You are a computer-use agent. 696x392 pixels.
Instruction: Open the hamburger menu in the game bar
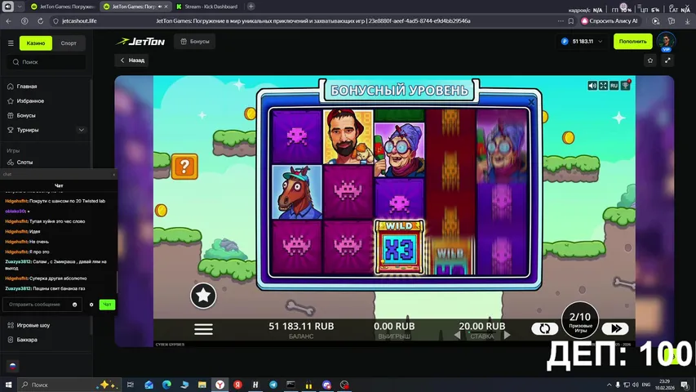coord(203,328)
